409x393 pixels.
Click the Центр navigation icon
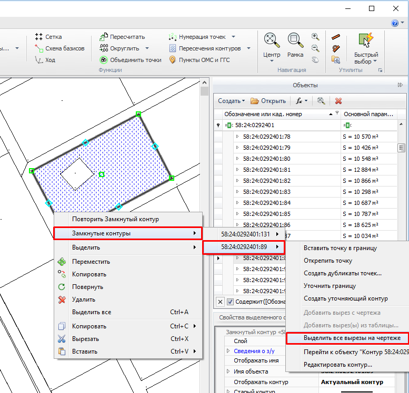point(272,40)
